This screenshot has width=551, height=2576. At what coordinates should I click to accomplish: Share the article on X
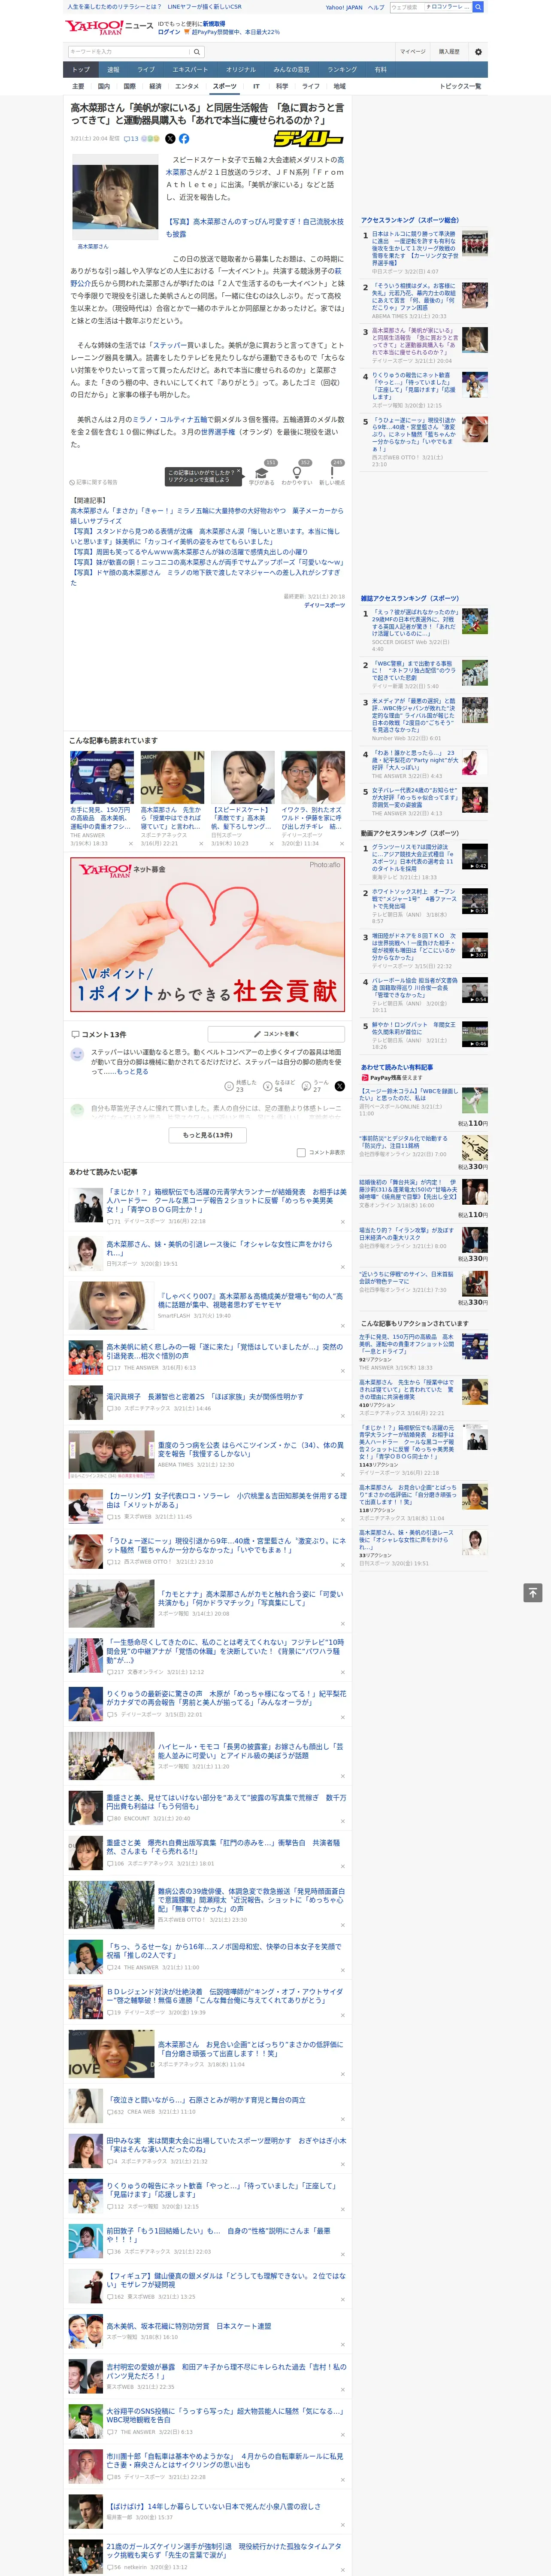click(170, 139)
